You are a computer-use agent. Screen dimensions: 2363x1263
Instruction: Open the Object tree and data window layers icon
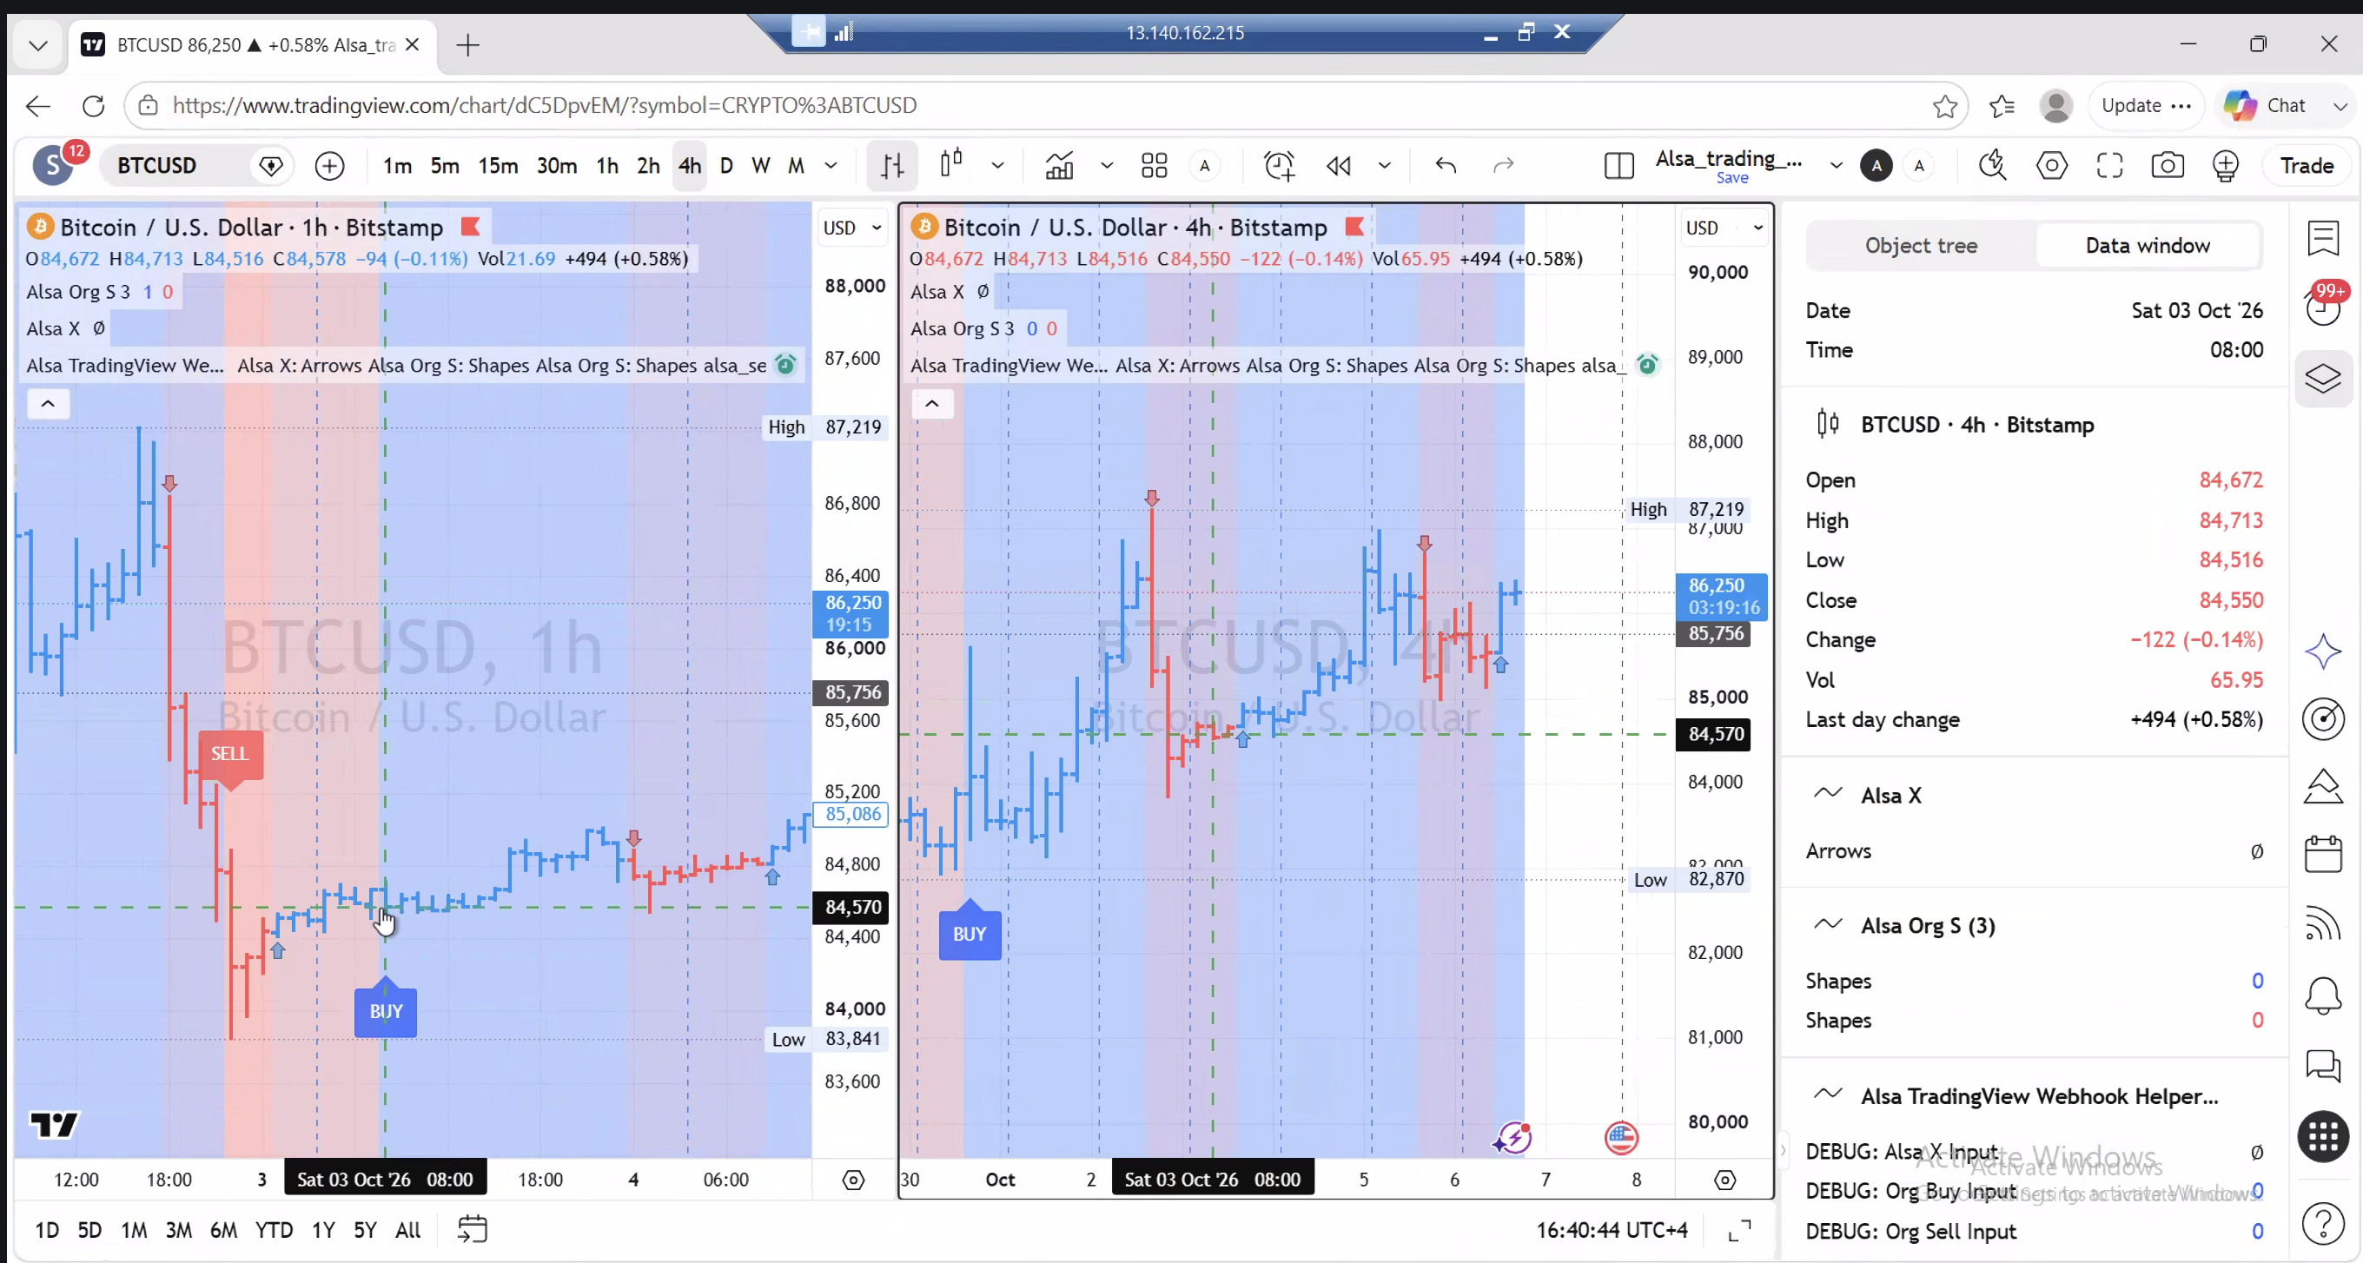(x=2323, y=378)
